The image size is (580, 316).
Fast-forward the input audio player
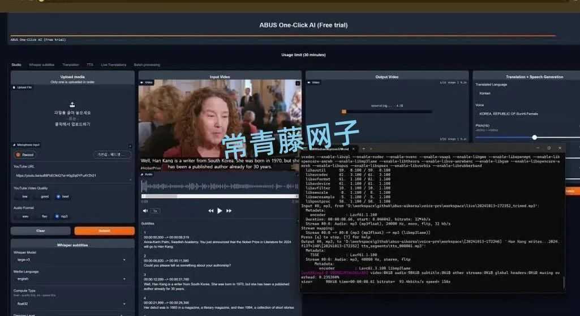pyautogui.click(x=229, y=211)
